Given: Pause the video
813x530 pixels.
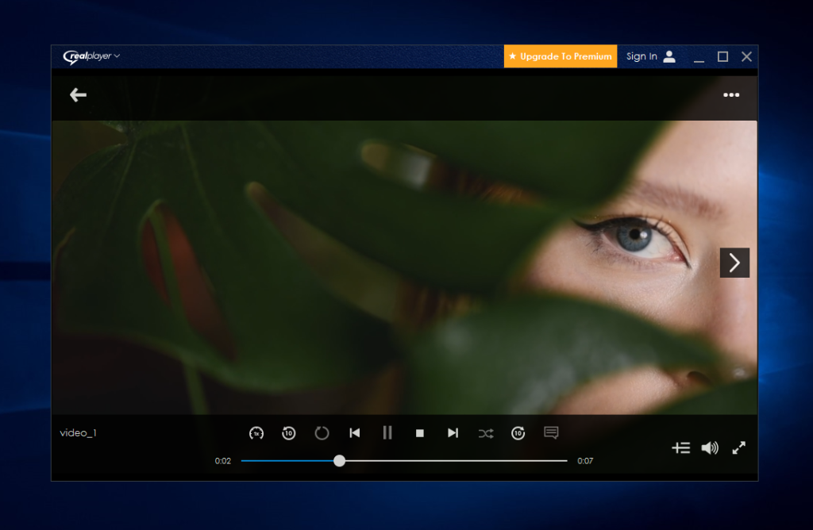Looking at the screenshot, I should point(387,433).
